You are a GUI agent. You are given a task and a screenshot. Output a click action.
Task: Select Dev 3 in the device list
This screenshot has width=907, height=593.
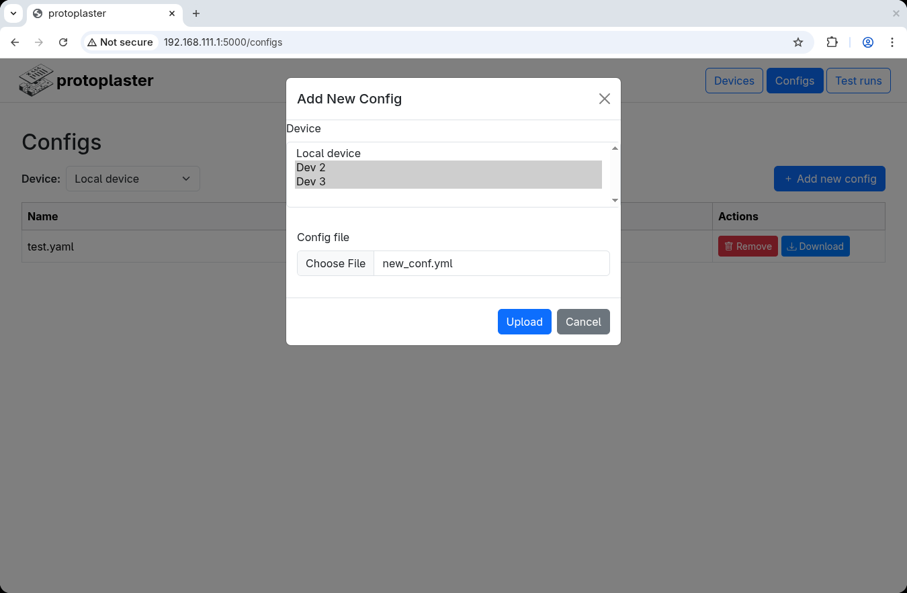pos(311,181)
